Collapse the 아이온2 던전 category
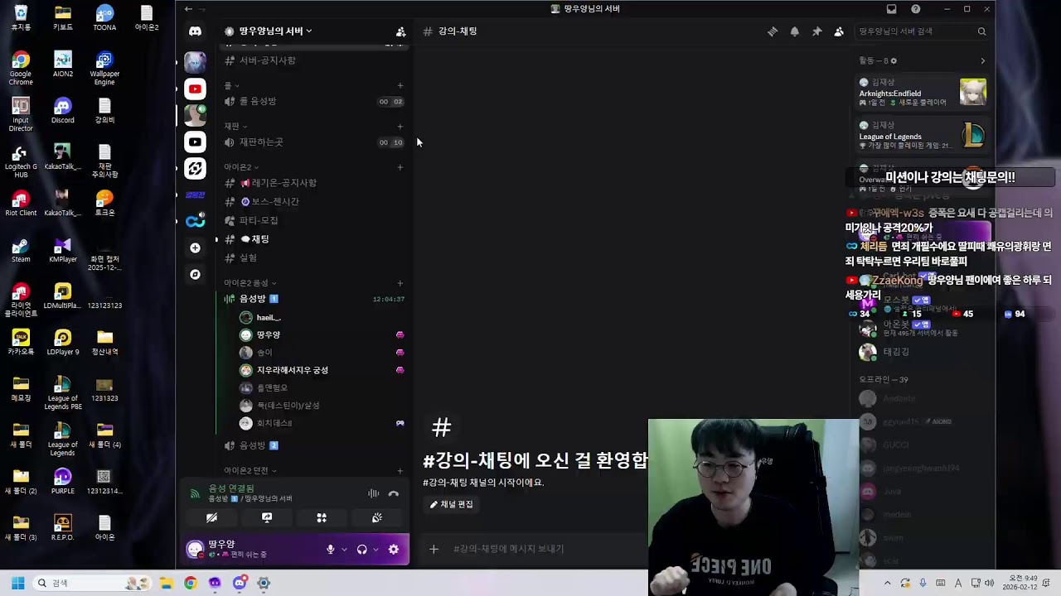This screenshot has width=1061, height=596. tap(250, 470)
